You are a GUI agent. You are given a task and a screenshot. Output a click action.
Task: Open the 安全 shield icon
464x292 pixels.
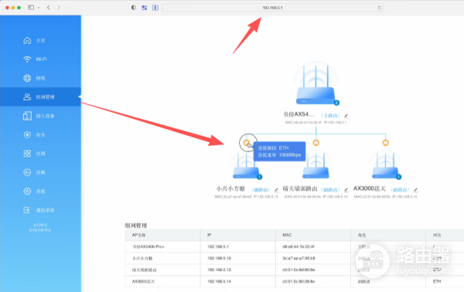point(27,134)
